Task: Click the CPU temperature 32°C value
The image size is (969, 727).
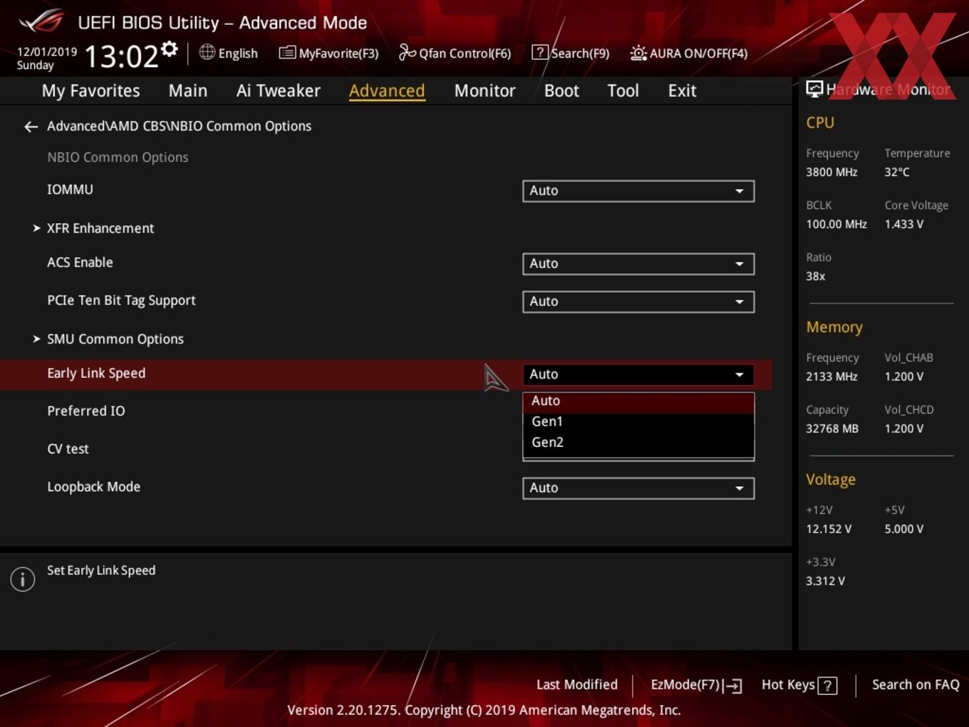Action: 897,172
